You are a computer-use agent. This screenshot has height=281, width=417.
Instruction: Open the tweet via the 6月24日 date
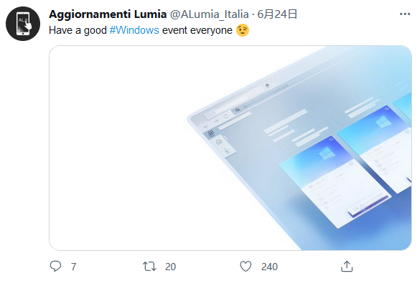(x=277, y=14)
